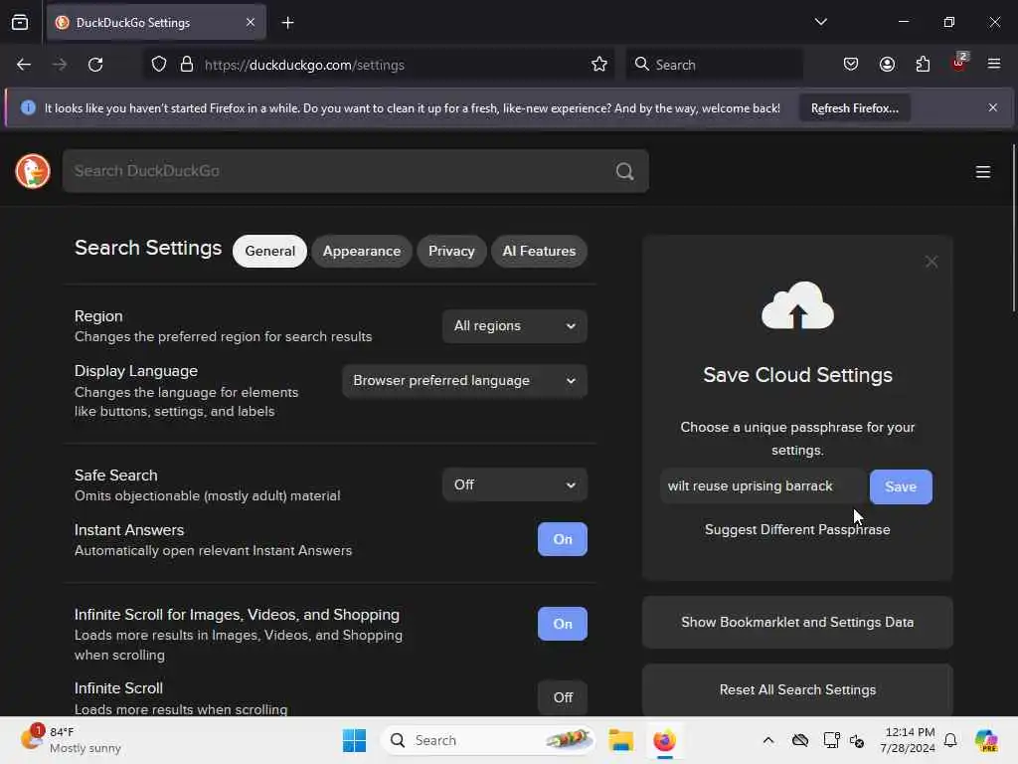Click the DuckDuckGo logo
Image resolution: width=1018 pixels, height=764 pixels.
(x=33, y=171)
